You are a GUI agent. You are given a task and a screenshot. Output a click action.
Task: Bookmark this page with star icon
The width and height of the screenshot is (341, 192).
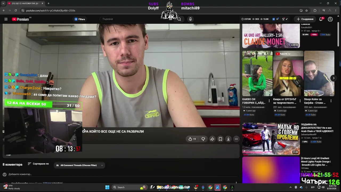[x=307, y=10]
